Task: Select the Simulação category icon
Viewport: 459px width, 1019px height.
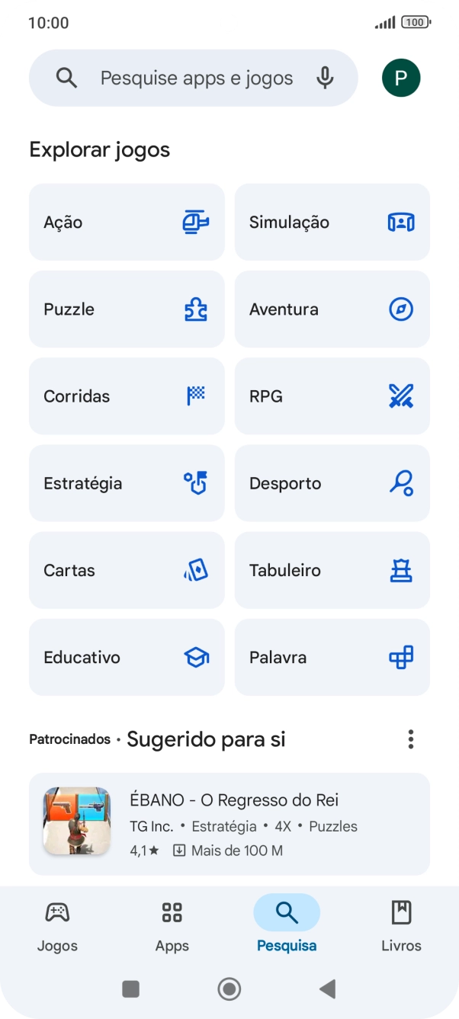Action: coord(401,222)
